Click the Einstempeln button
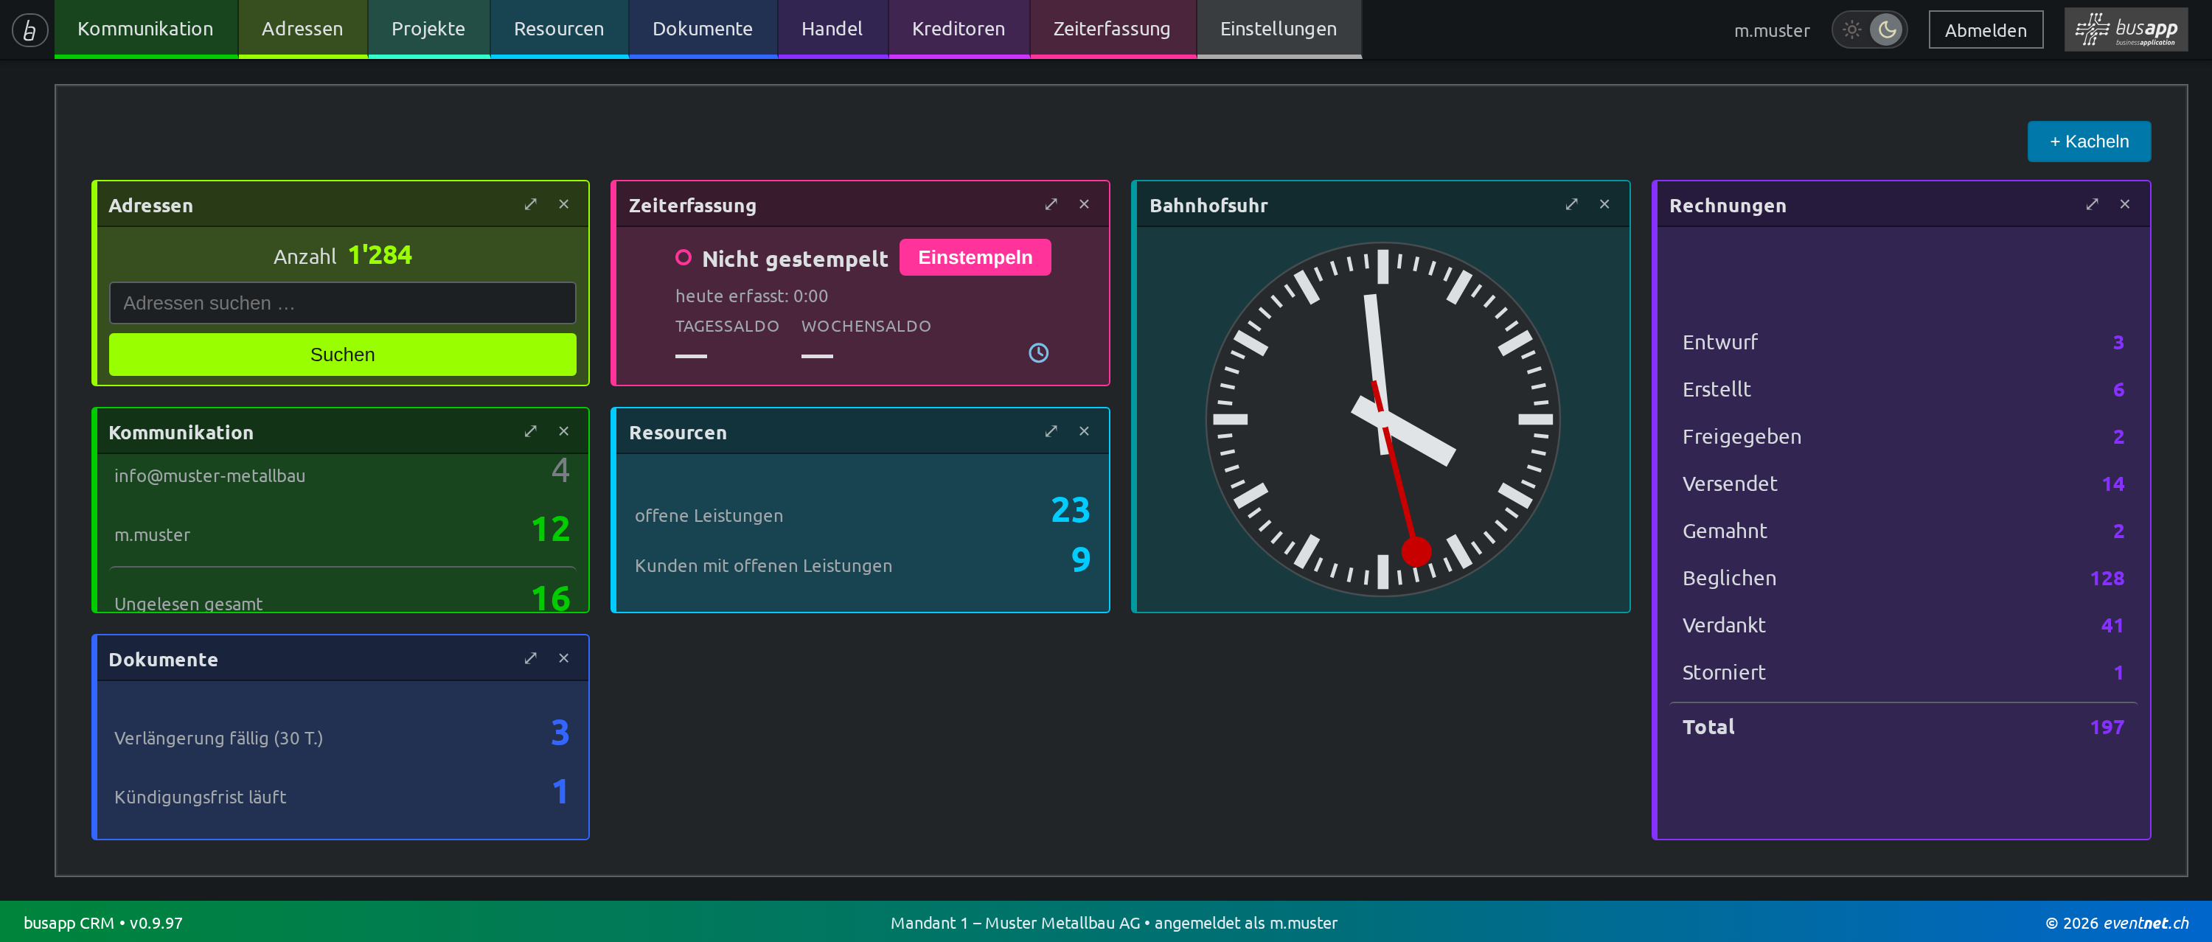This screenshot has width=2212, height=942. [975, 257]
